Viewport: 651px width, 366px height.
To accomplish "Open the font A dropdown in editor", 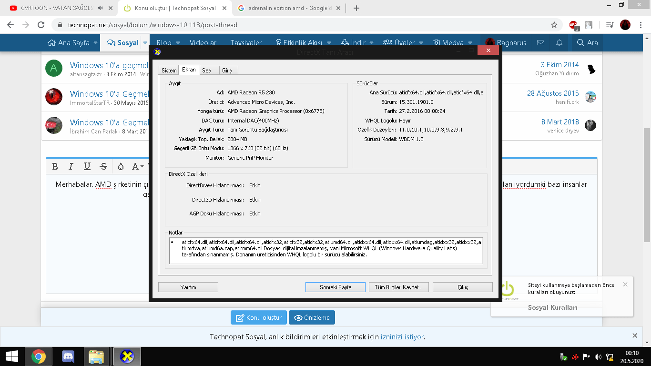I will pyautogui.click(x=137, y=166).
